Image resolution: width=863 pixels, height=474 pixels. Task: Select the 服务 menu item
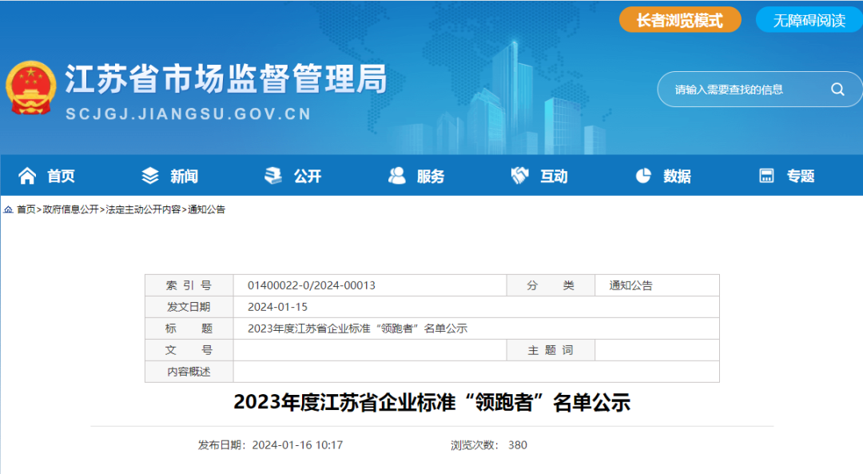(x=429, y=176)
